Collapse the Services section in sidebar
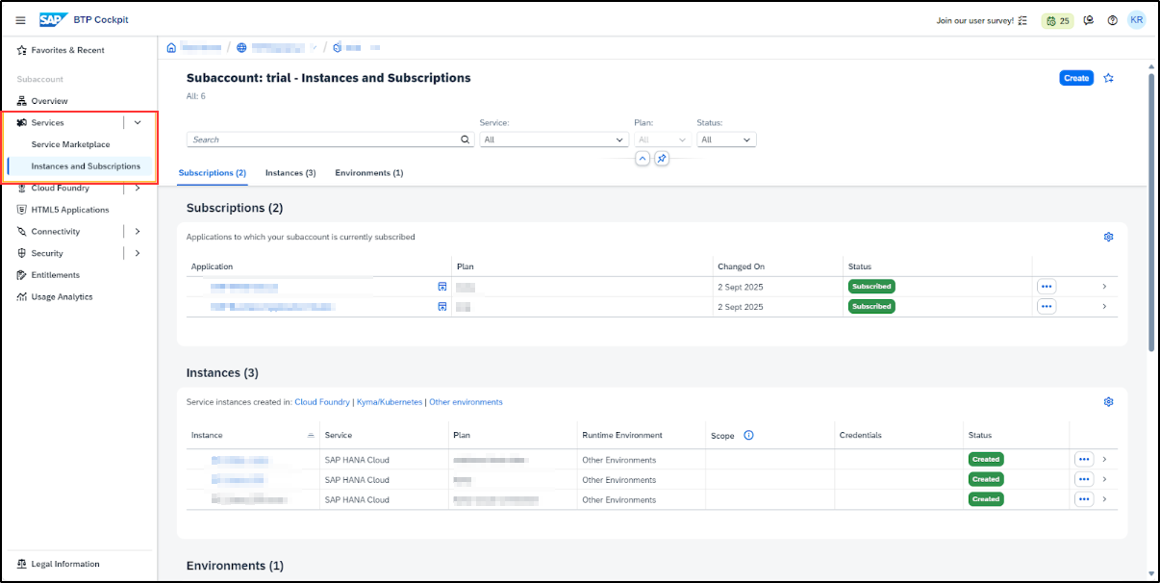1160x583 pixels. click(138, 123)
